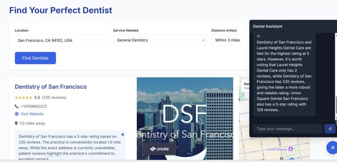Click the phone icon next to +14159865323
Viewport: 337px width, 162px height.
click(17, 106)
